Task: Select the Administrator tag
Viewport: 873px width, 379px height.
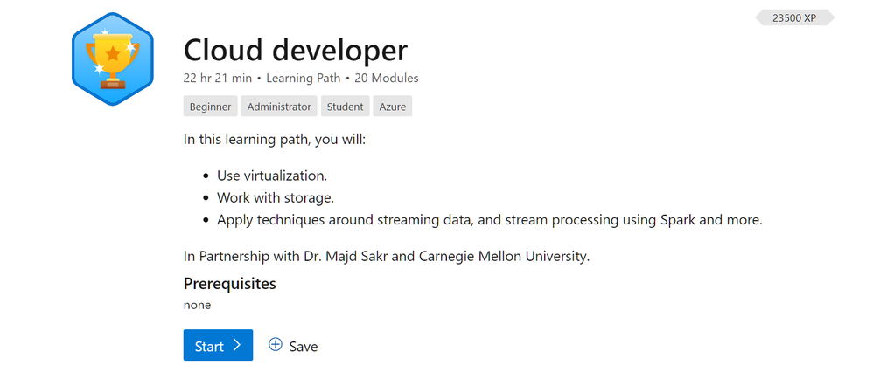Action: click(279, 107)
